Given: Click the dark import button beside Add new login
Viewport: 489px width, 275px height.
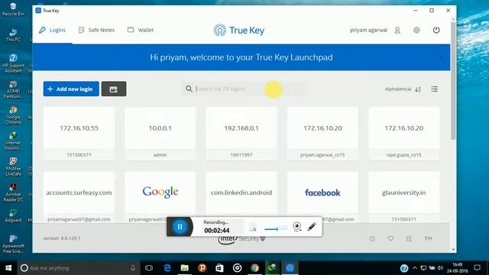Looking at the screenshot, I should pos(114,89).
